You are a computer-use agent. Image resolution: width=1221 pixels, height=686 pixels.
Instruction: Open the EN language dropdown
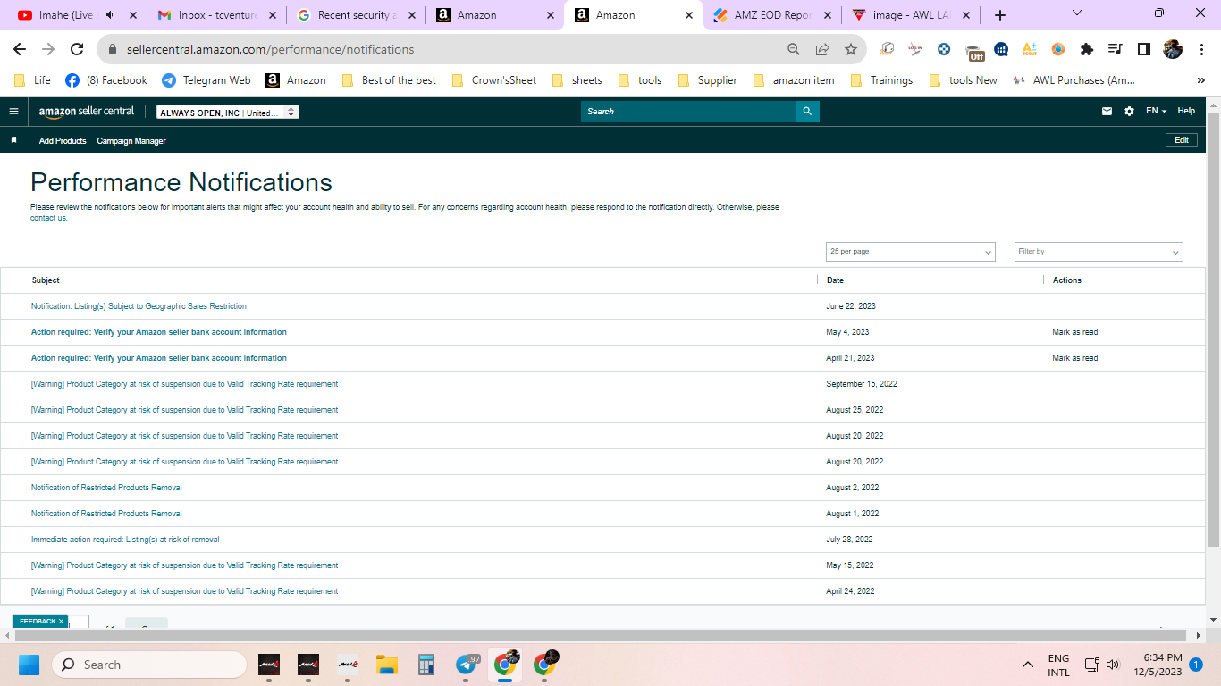click(1157, 112)
